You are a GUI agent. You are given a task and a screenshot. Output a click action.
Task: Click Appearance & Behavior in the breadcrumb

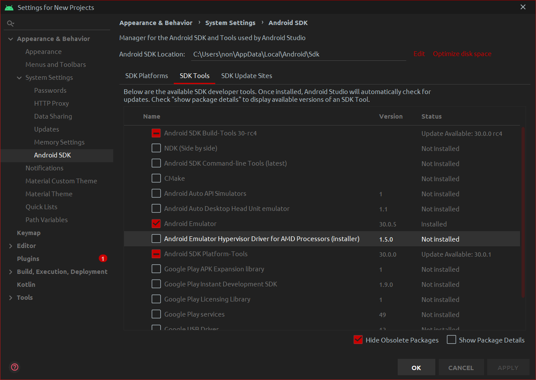click(156, 23)
